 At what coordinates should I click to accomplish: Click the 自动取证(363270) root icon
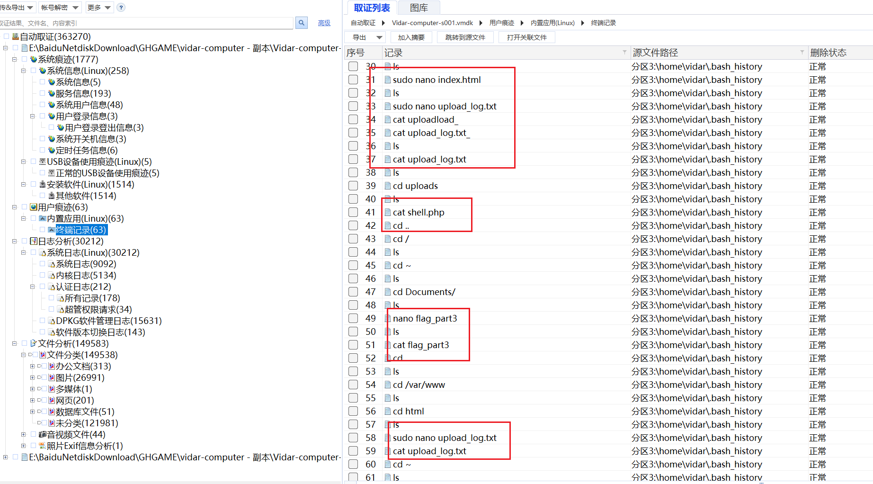[16, 36]
